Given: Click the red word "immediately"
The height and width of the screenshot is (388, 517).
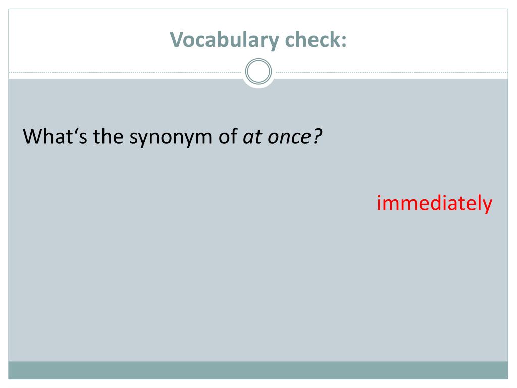Looking at the screenshot, I should point(434,203).
